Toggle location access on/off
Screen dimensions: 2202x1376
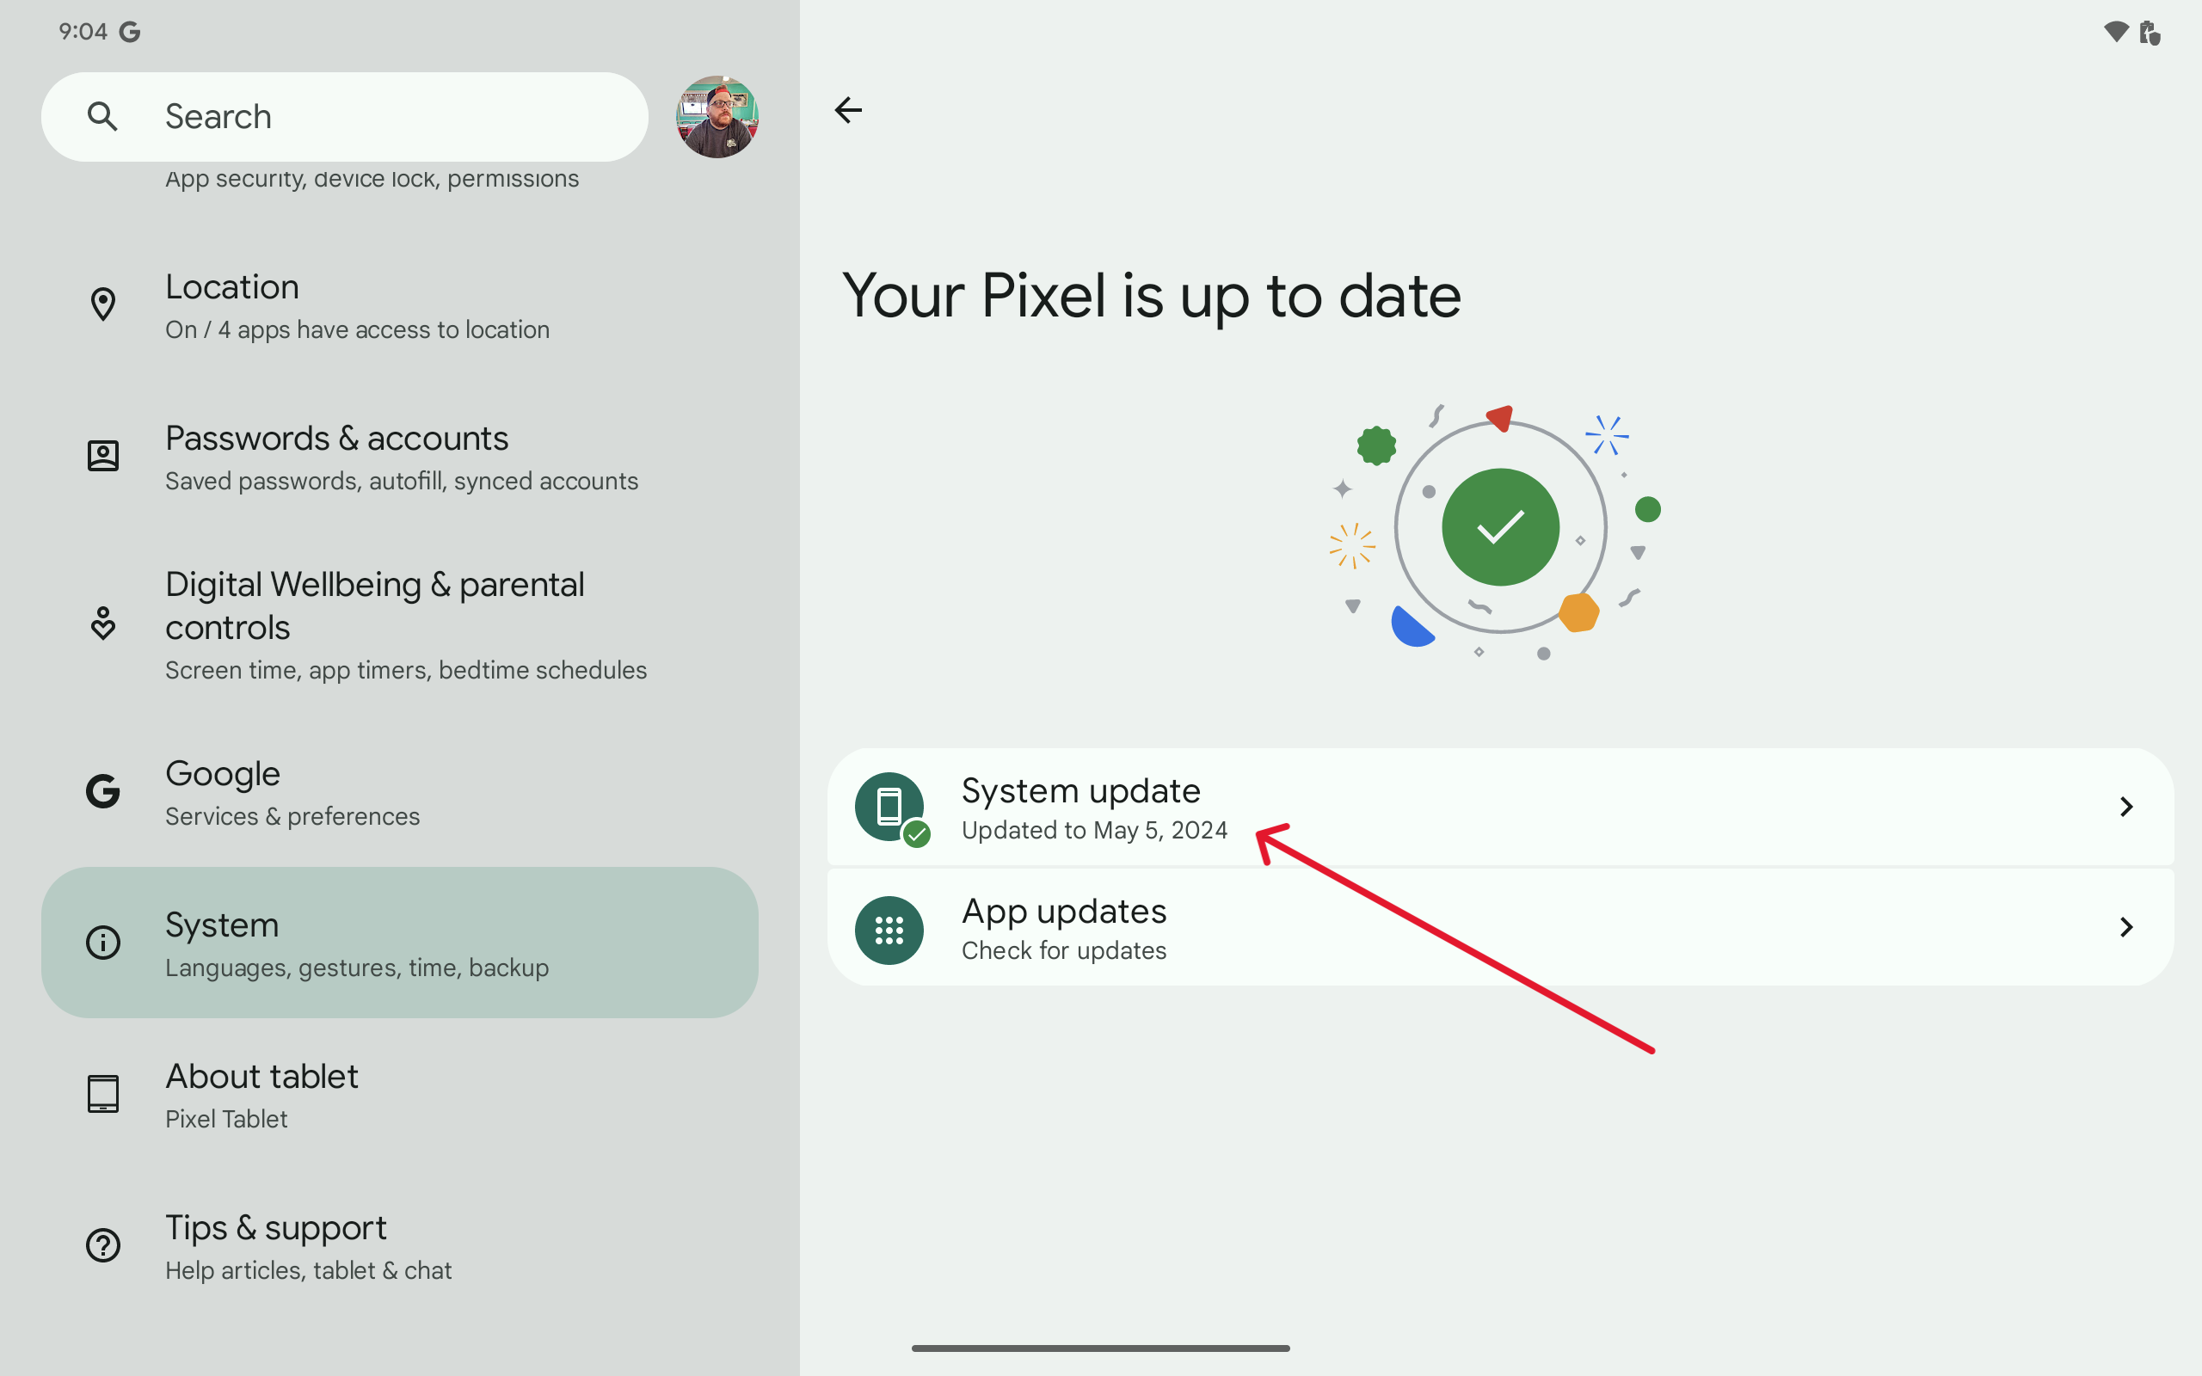pyautogui.click(x=401, y=304)
